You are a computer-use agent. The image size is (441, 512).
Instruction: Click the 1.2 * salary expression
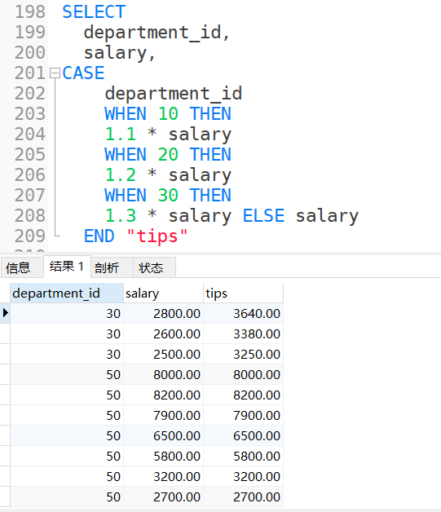click(x=168, y=175)
